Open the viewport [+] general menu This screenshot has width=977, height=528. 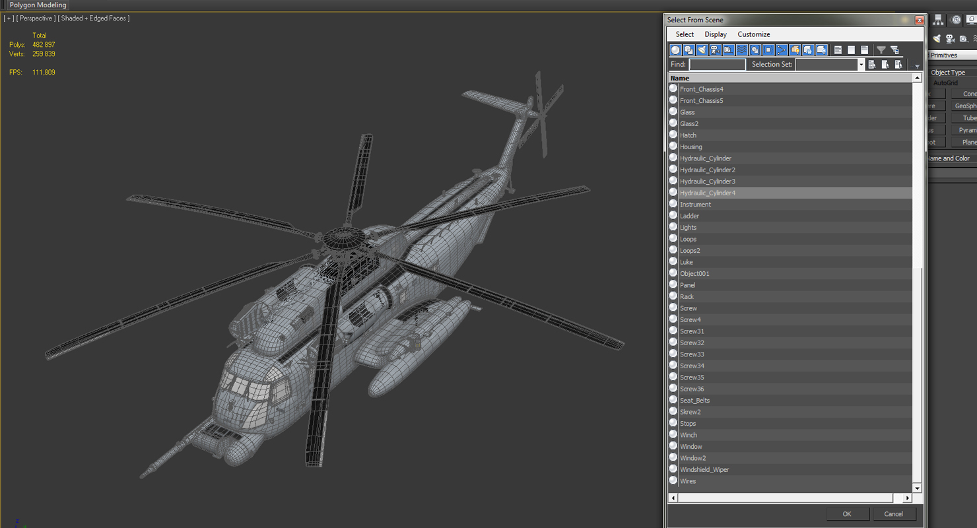click(9, 18)
